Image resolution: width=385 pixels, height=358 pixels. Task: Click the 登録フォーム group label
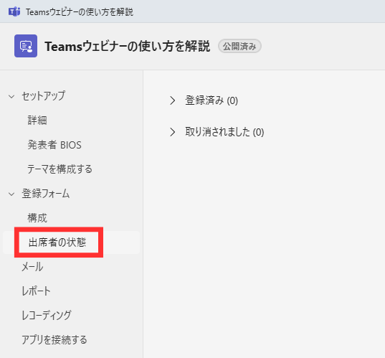click(46, 194)
